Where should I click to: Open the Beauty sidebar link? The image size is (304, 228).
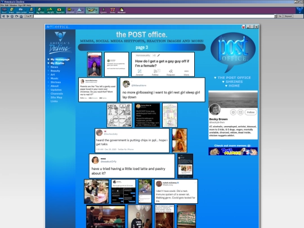[55, 71]
